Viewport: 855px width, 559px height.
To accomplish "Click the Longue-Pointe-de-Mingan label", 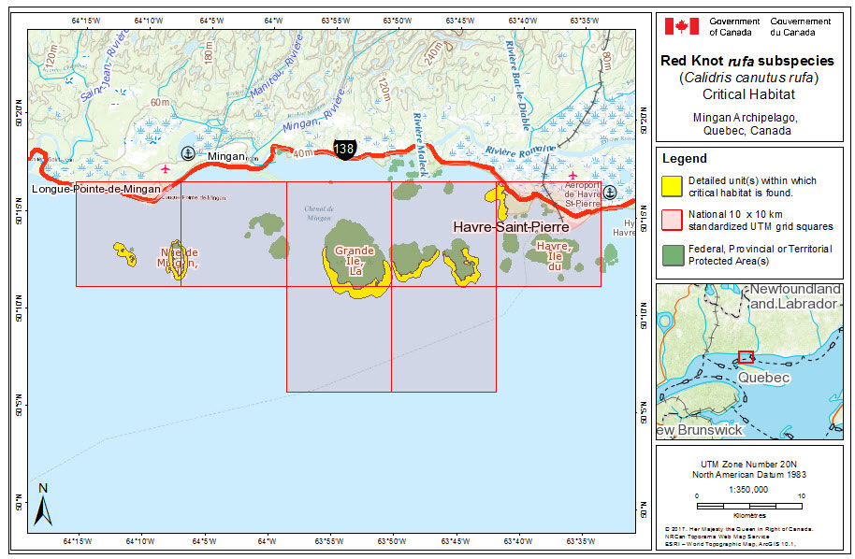I will click(95, 189).
